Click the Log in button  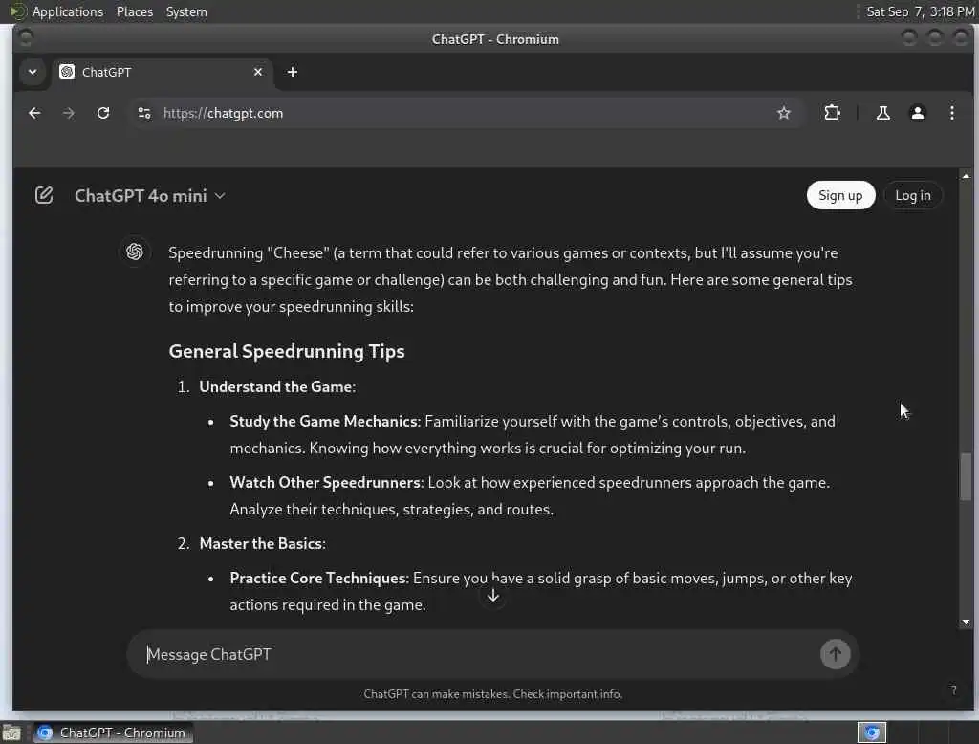tap(913, 195)
